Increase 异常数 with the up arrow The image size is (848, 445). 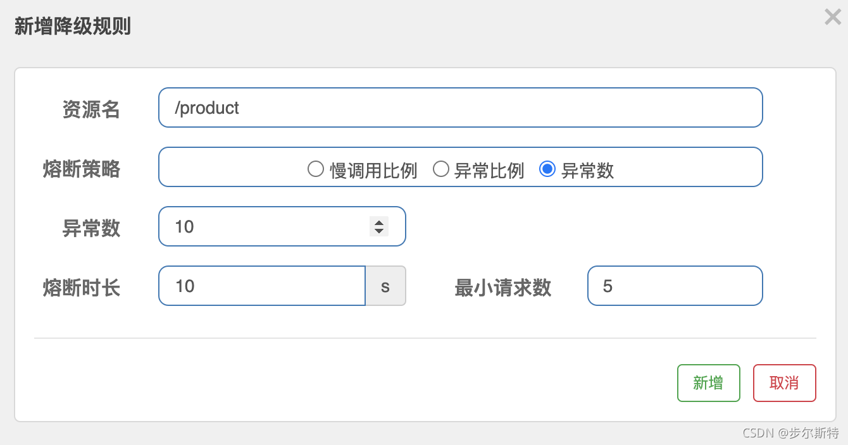click(379, 222)
